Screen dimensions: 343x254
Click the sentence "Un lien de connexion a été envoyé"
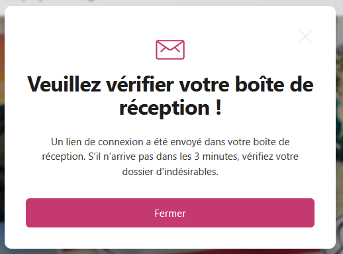[x=126, y=142]
